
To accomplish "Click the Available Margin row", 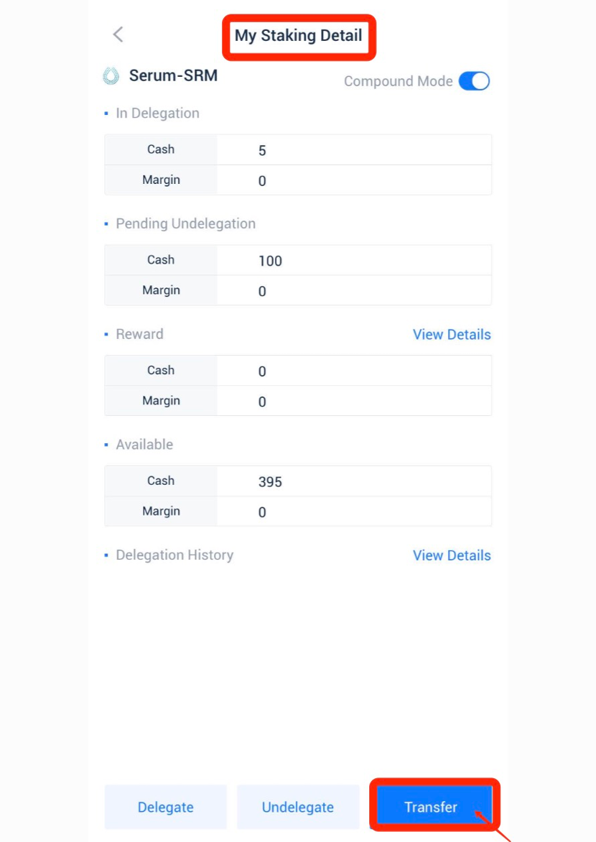I will [297, 512].
